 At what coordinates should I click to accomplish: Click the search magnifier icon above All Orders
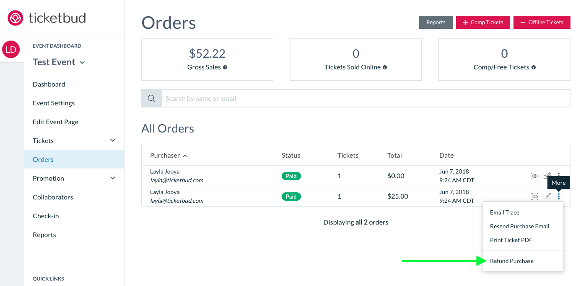coord(151,98)
